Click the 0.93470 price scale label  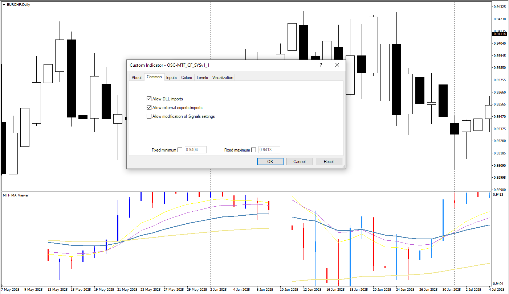(500, 116)
